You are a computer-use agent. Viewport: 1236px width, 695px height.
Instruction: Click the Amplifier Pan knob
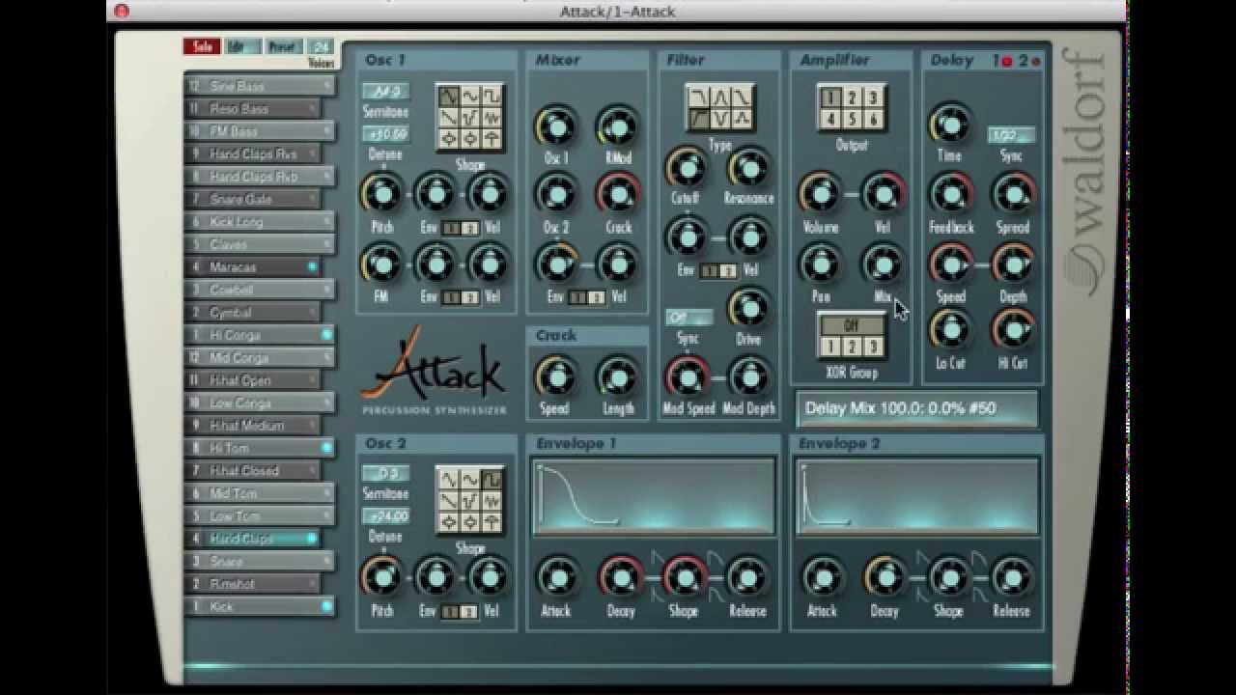819,264
